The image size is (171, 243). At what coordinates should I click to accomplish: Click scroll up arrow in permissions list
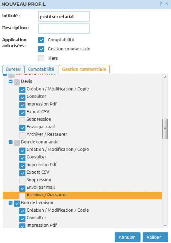165,77
